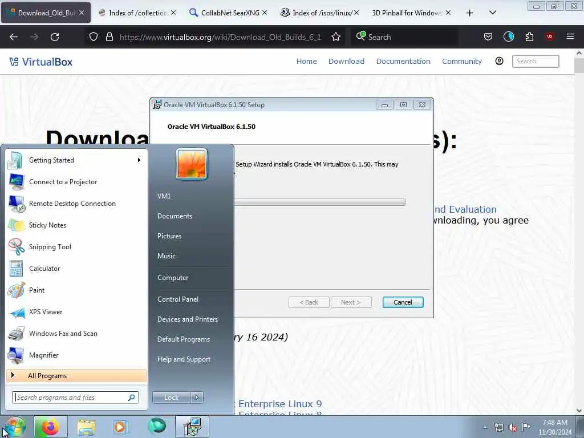Click uBlock Origin toolbar icon

click(x=550, y=36)
